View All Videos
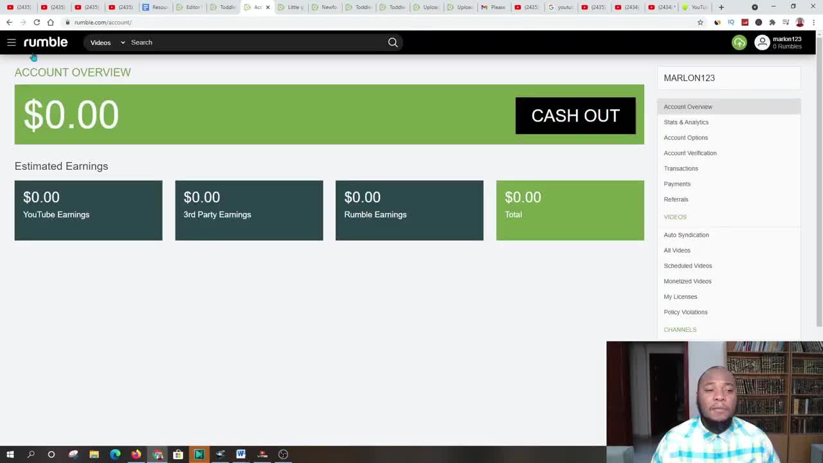The width and height of the screenshot is (823, 463). click(677, 250)
